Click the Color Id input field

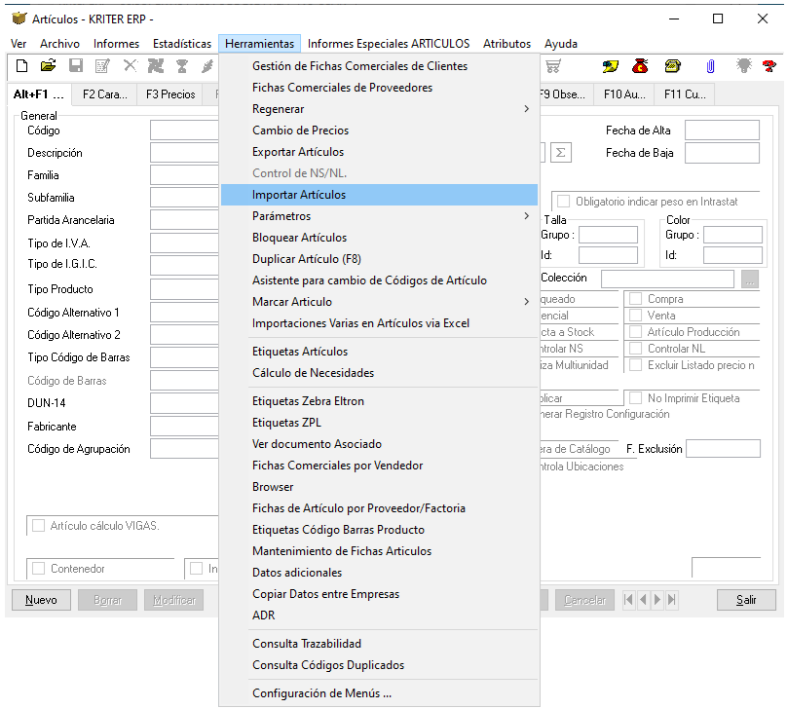(732, 255)
